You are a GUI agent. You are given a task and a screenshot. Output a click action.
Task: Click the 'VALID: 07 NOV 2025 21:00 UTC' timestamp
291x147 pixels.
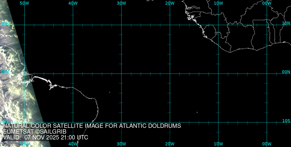coord(45,137)
